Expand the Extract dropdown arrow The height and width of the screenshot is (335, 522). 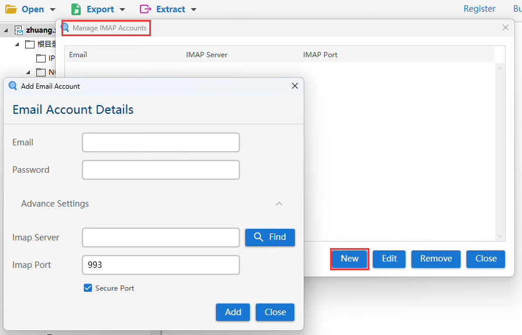pos(194,10)
